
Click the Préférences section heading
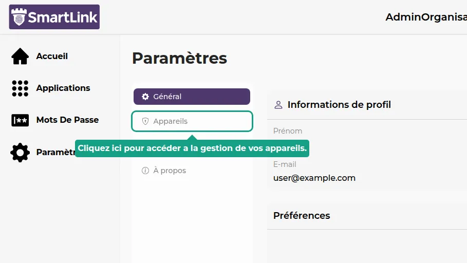(x=302, y=216)
